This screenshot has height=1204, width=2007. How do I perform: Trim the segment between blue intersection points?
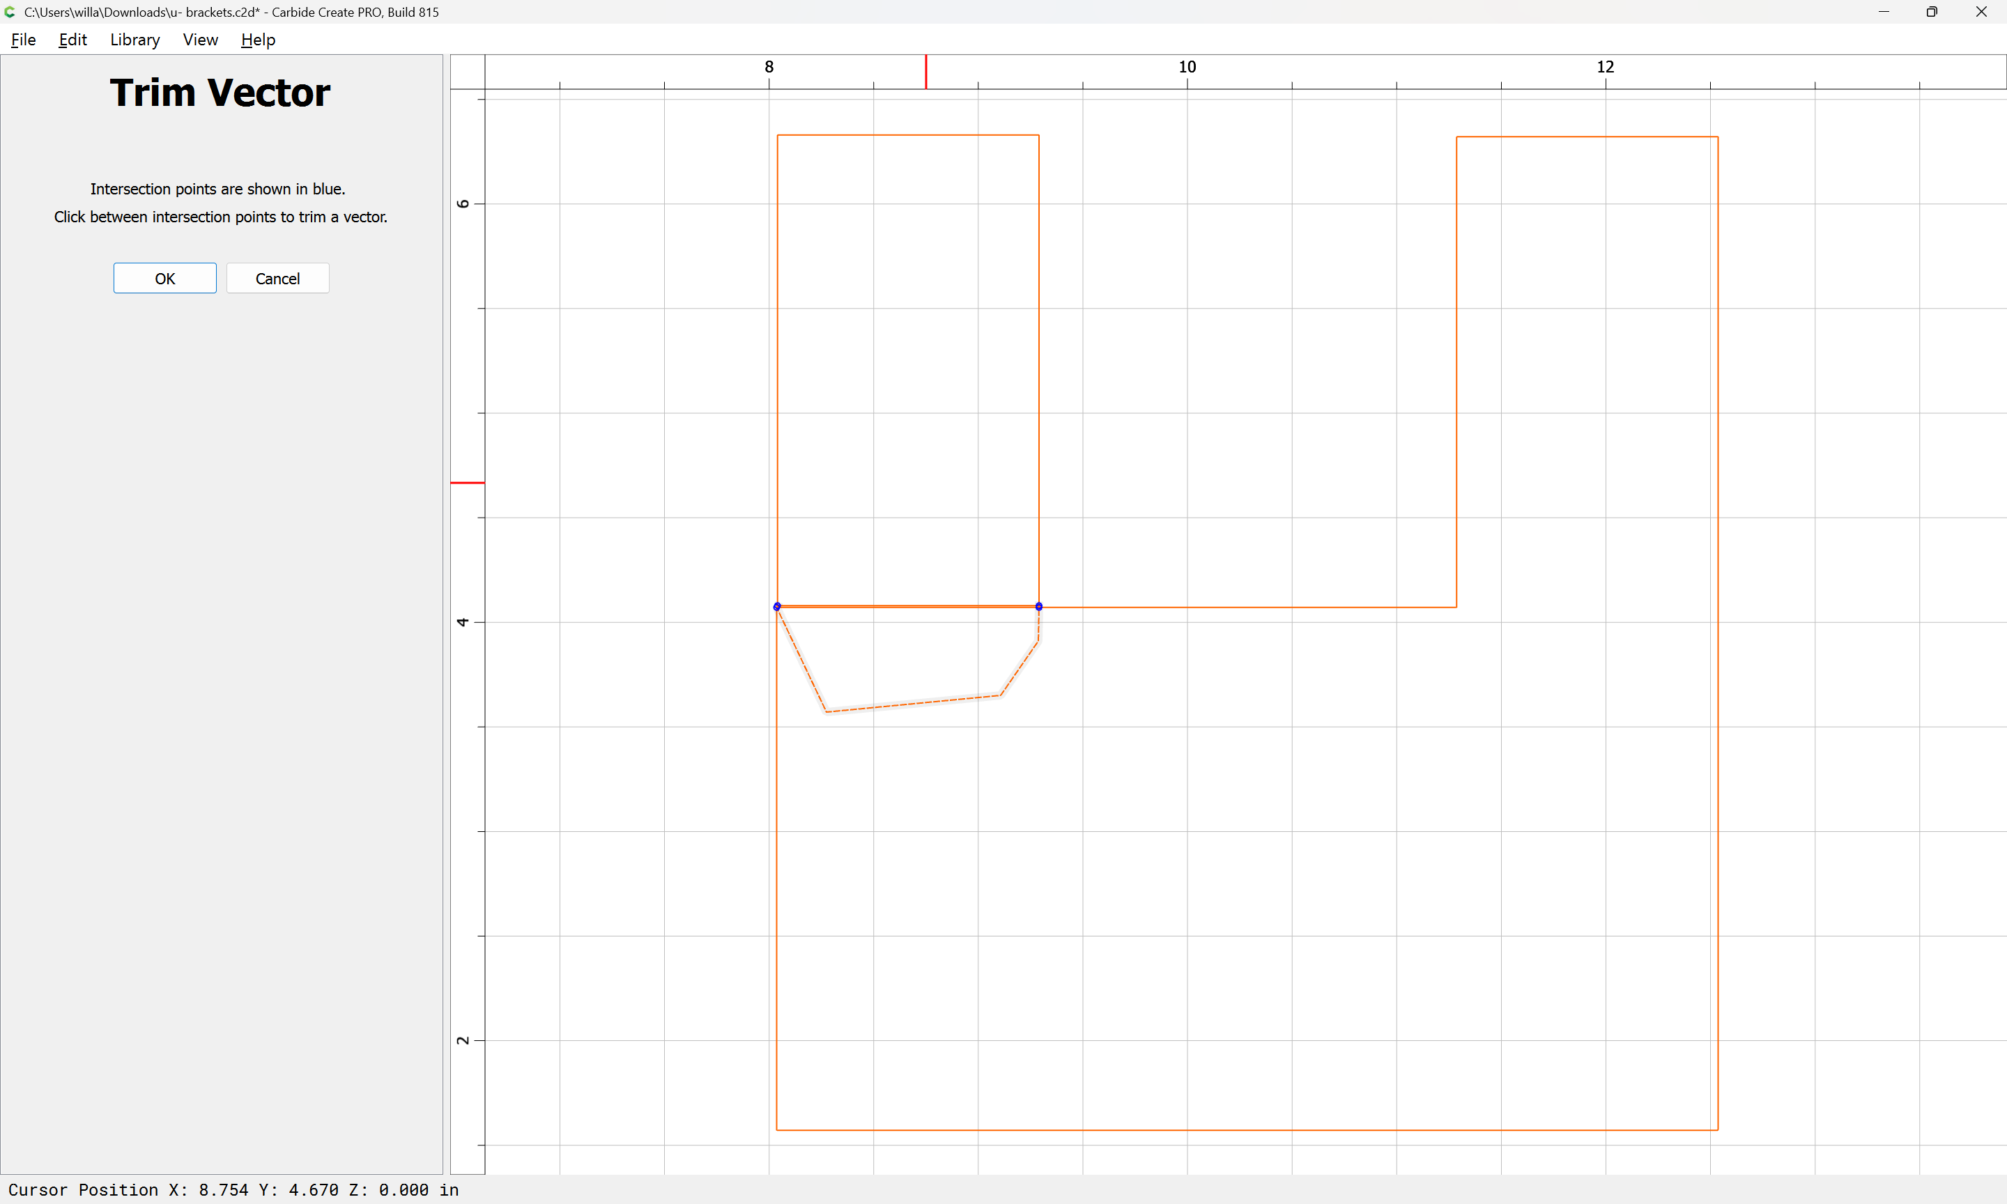[908, 606]
